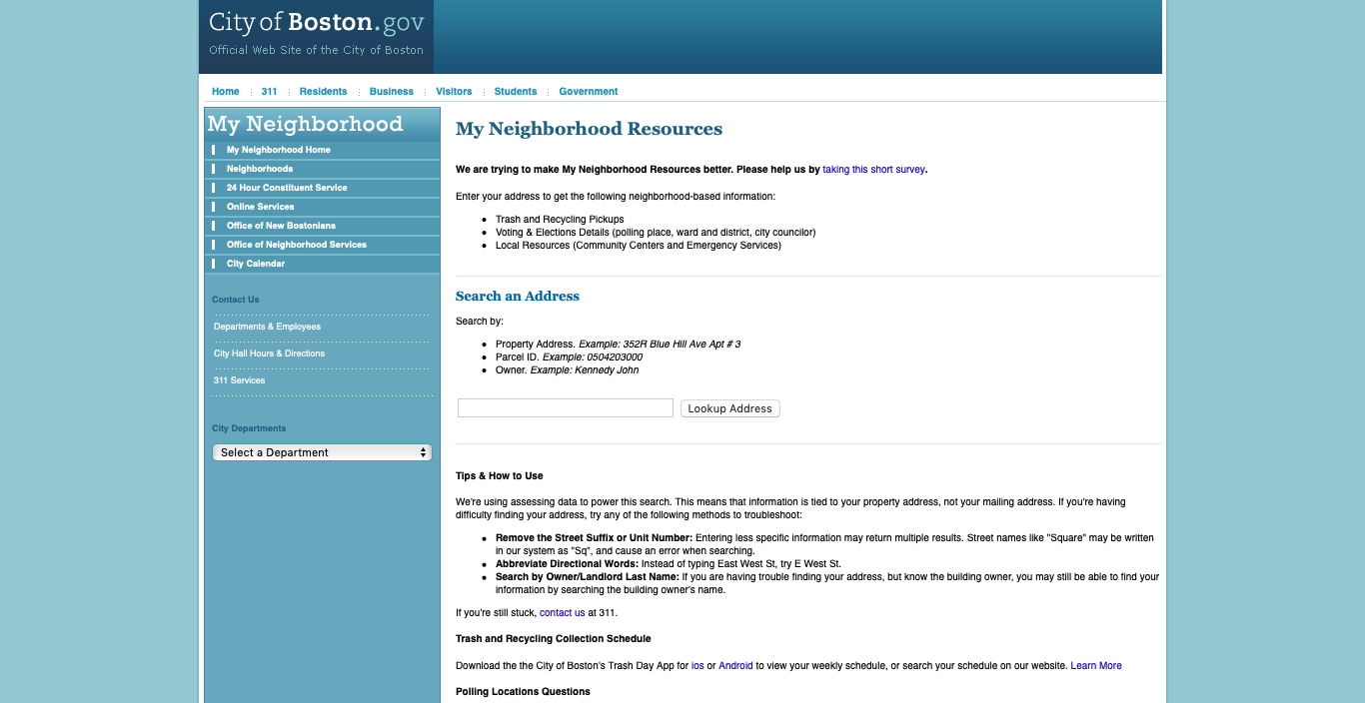View City Hall Hours & Directions
This screenshot has height=703, width=1365.
[x=268, y=353]
